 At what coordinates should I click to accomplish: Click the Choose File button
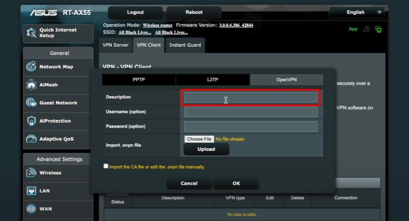coord(199,139)
